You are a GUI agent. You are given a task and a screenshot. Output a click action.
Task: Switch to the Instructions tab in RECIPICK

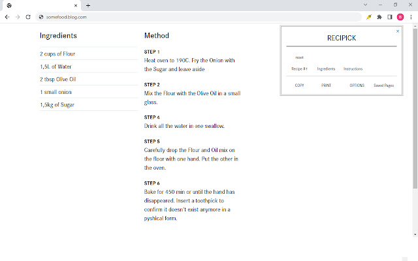click(353, 69)
